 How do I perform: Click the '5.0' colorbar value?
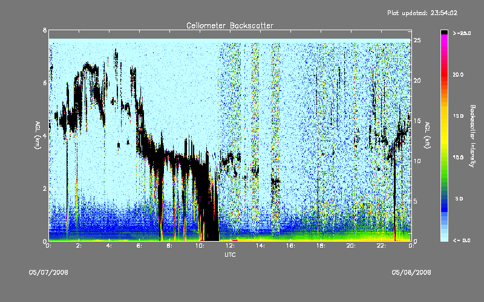(459, 199)
